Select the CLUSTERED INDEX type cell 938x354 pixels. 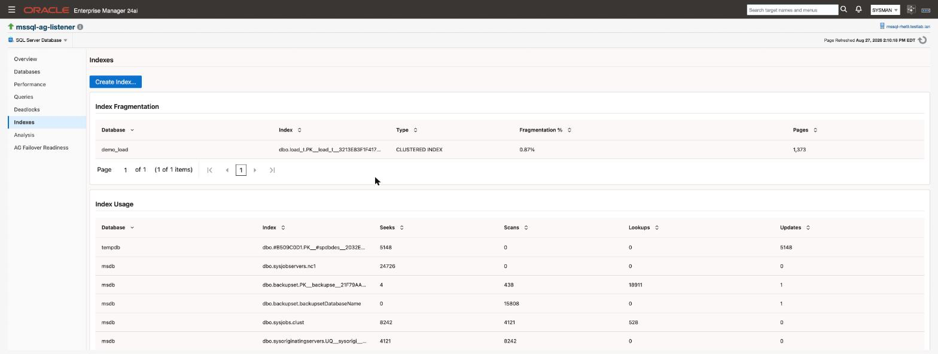[419, 149]
